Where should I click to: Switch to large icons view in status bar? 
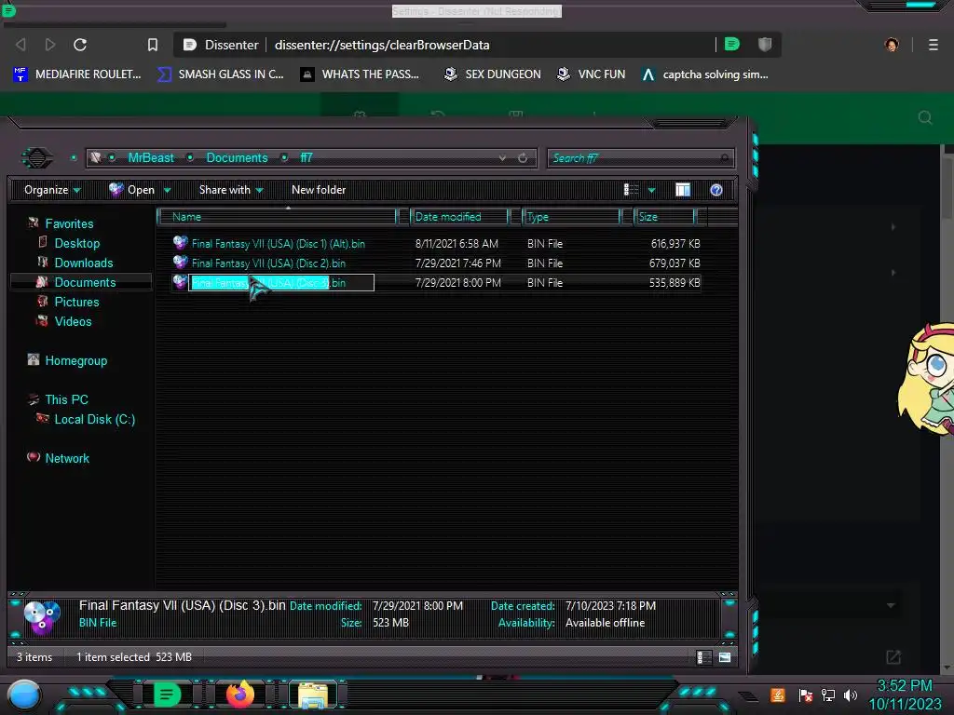tap(725, 657)
